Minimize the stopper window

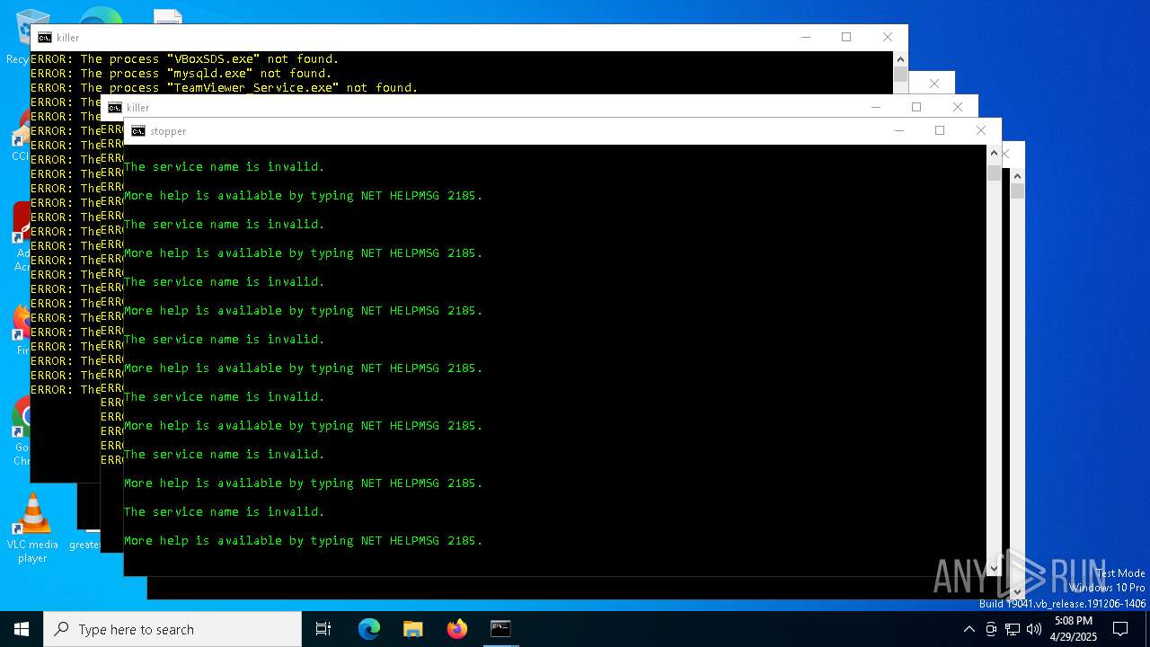(898, 130)
